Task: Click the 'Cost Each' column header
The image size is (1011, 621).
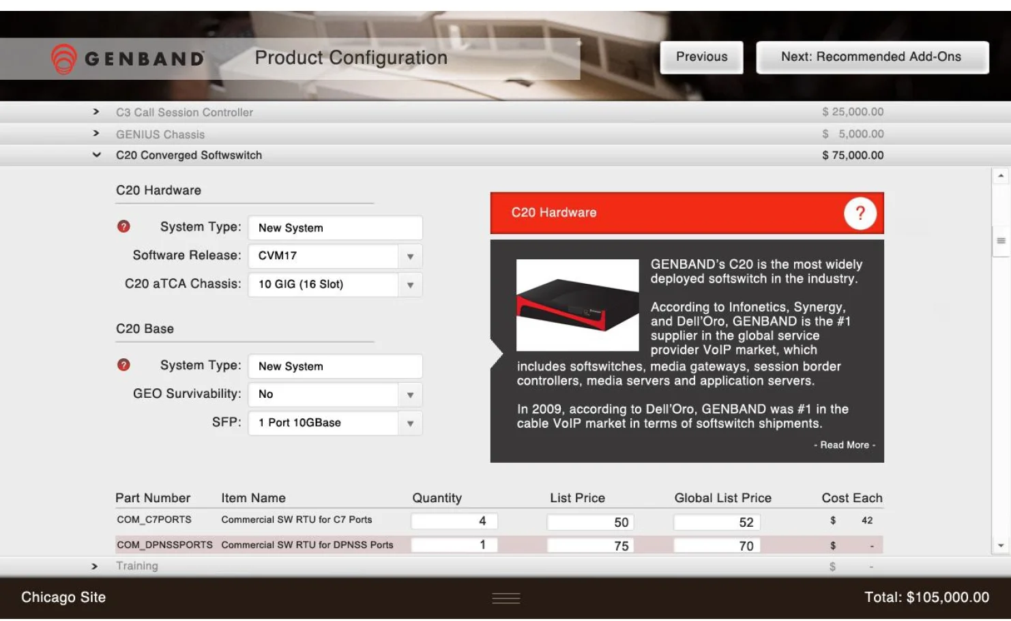Action: (852, 498)
